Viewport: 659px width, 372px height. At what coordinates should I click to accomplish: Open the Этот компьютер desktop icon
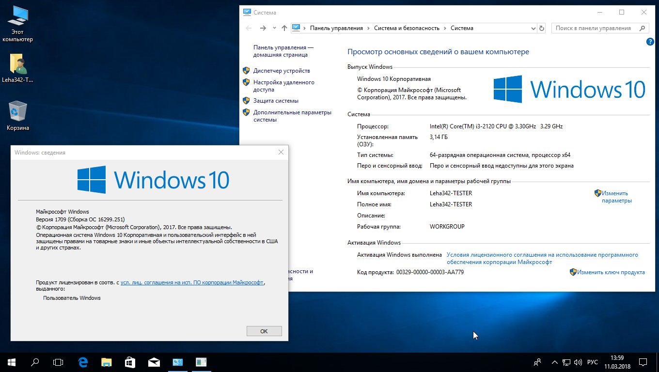pos(18,24)
